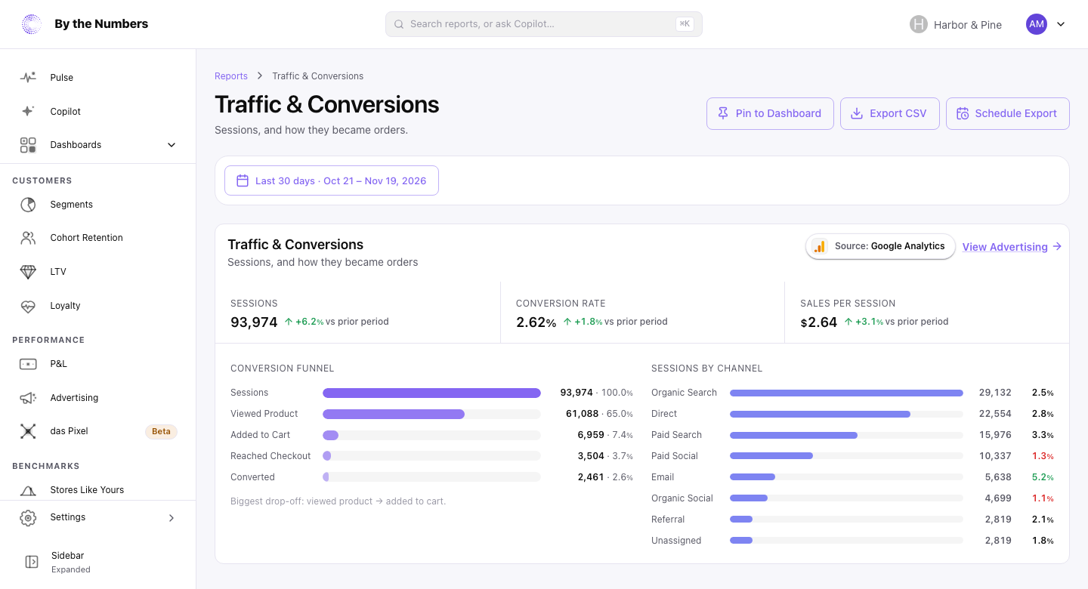Click the P&L money icon
This screenshot has width=1088, height=589.
click(x=28, y=364)
